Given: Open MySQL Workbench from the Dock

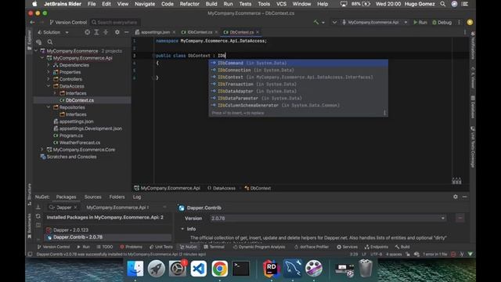Looking at the screenshot, I should tap(293, 268).
